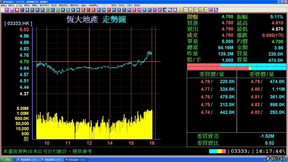Click the purple magnifier search toolbar icon
Screen dimensions: 288x162
tap(7, 10)
